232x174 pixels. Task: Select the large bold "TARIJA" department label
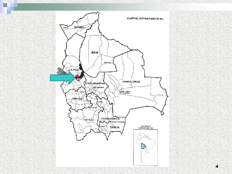(x=115, y=127)
